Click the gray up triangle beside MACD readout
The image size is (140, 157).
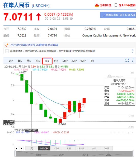[129, 133]
